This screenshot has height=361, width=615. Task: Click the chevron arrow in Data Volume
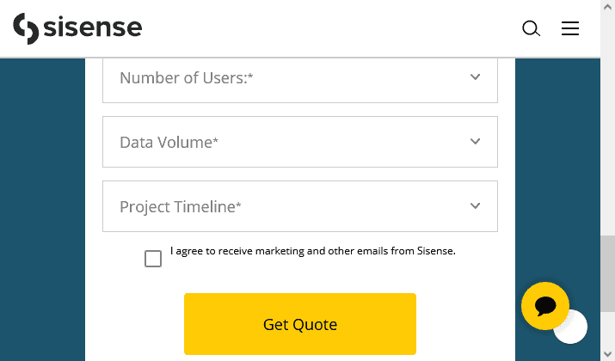[x=475, y=142]
